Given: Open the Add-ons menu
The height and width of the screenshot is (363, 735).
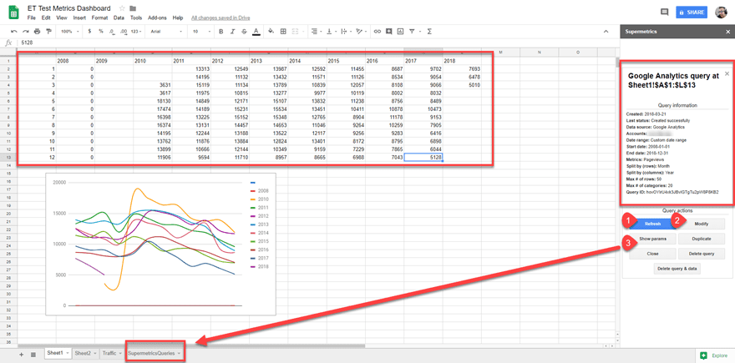Looking at the screenshot, I should tap(157, 18).
